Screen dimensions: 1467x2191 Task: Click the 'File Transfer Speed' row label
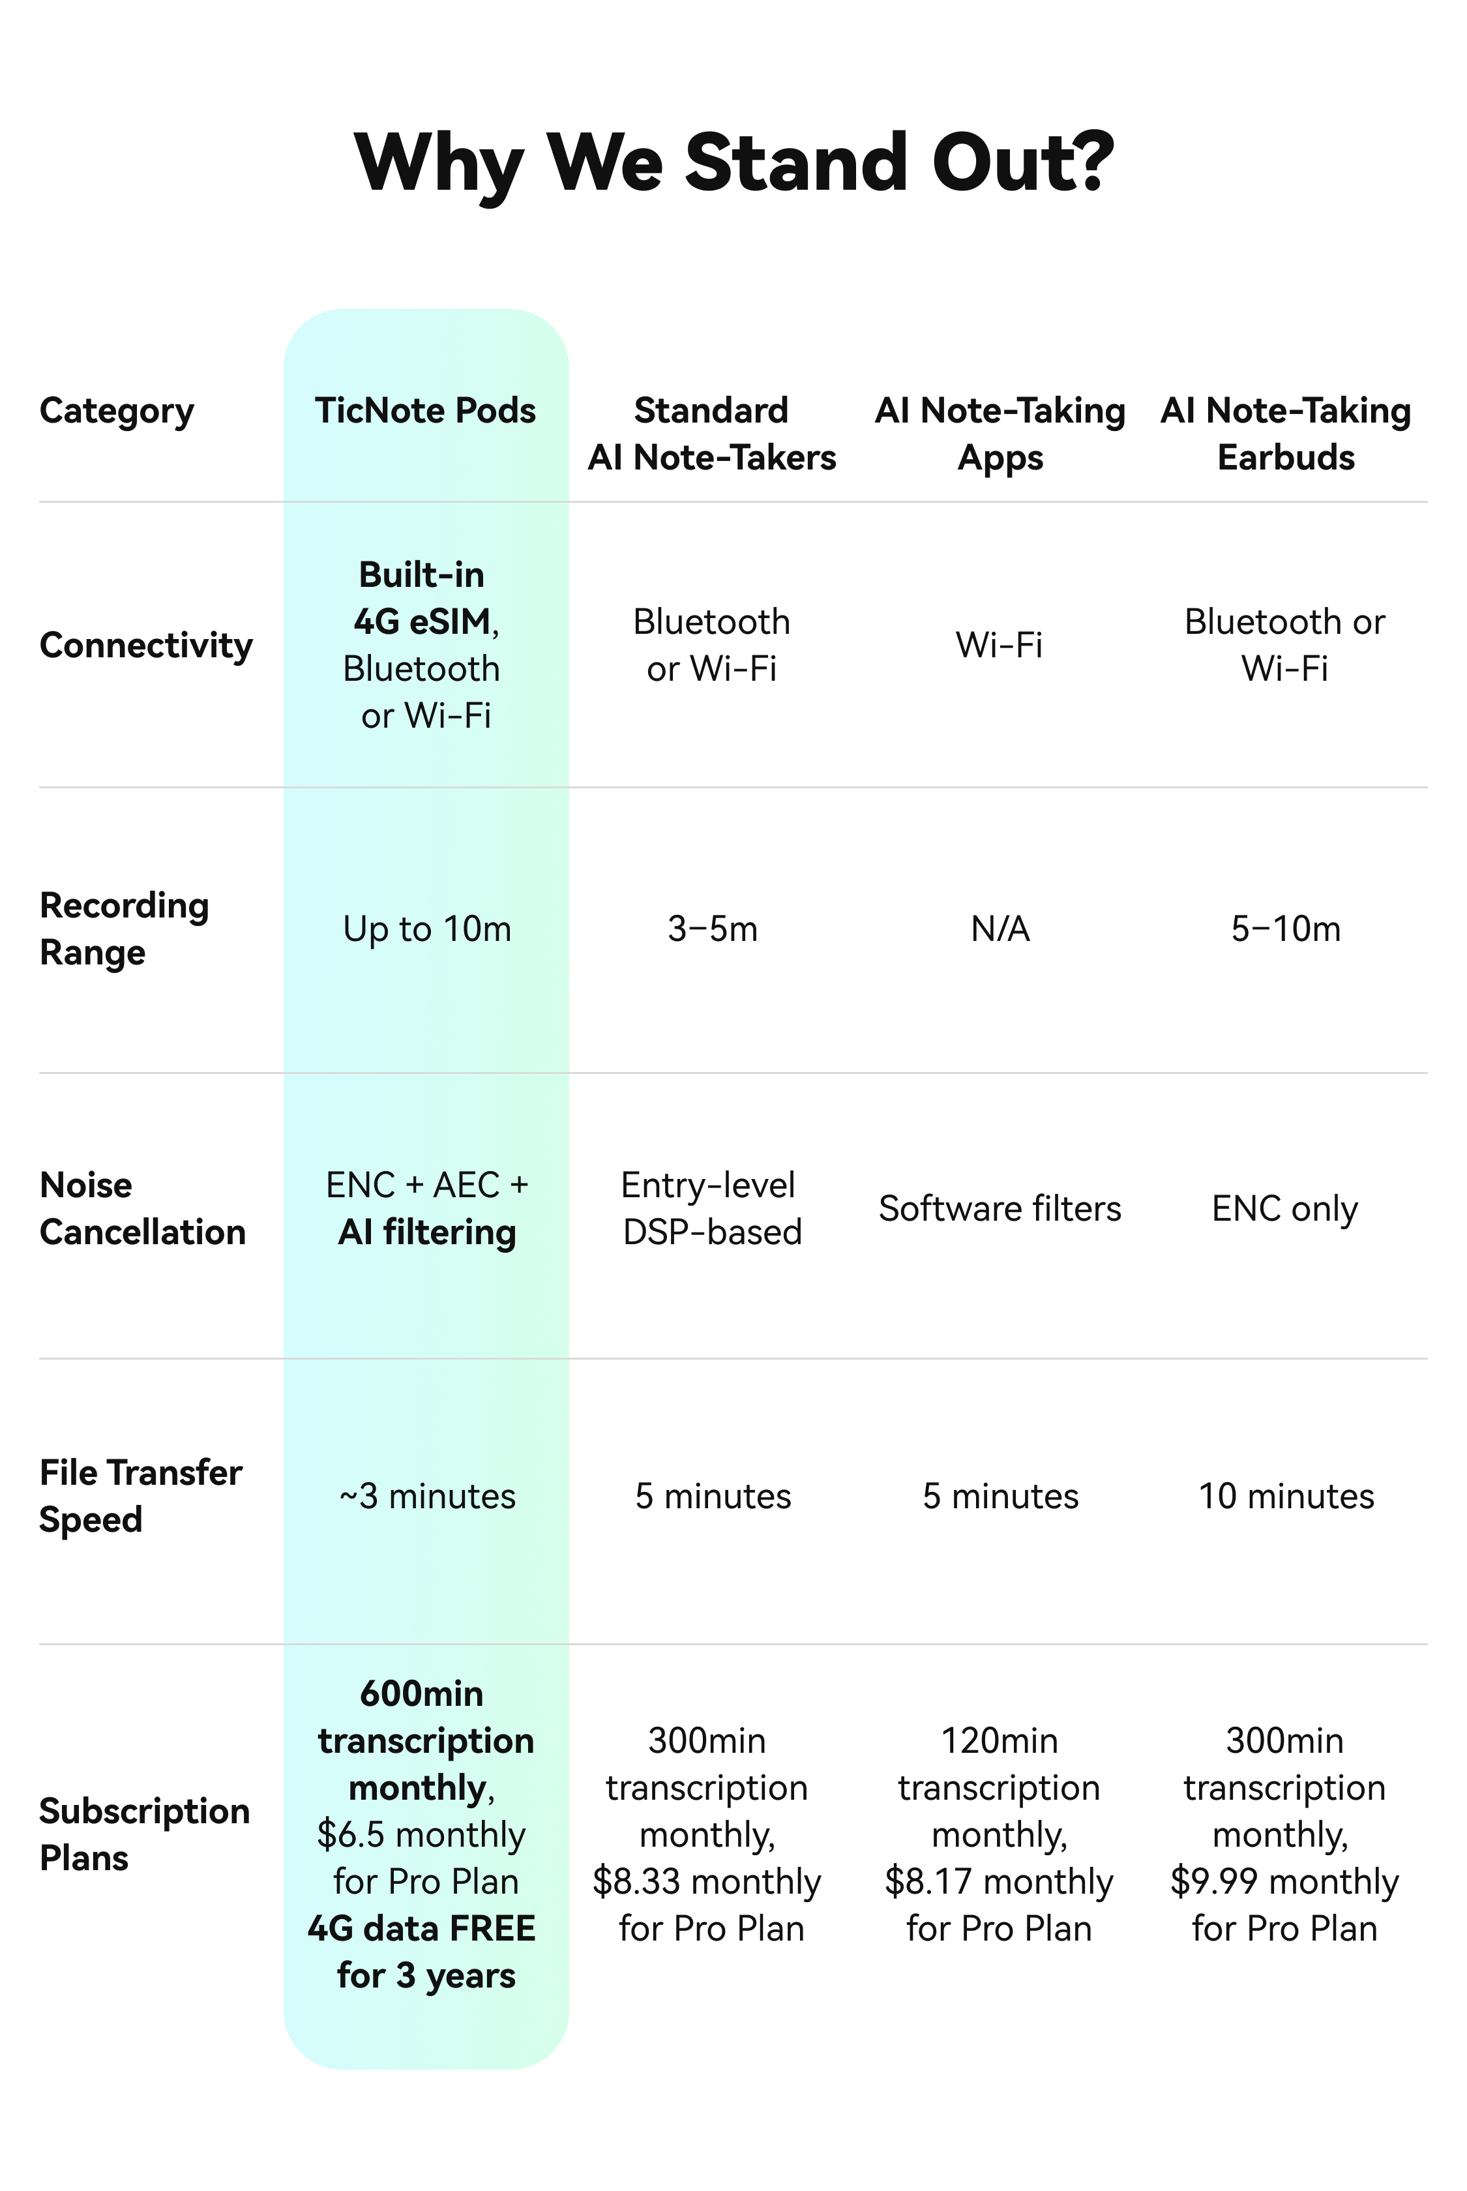point(140,1496)
